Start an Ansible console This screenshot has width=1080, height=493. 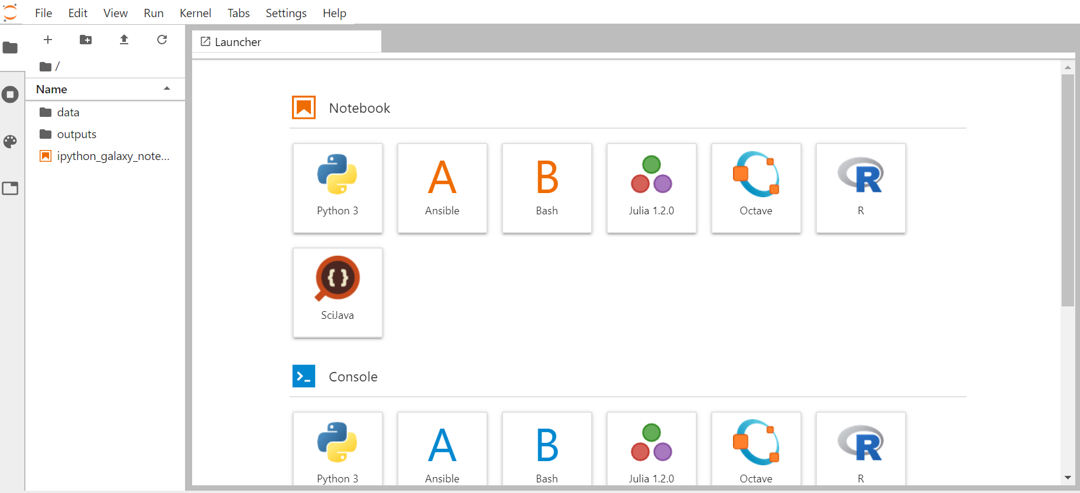pos(442,449)
